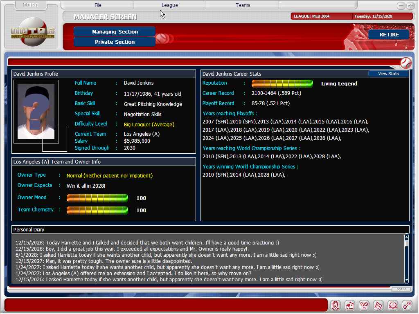The image size is (419, 314).
Task: Click the bat and ball icon
Action: (x=364, y=305)
